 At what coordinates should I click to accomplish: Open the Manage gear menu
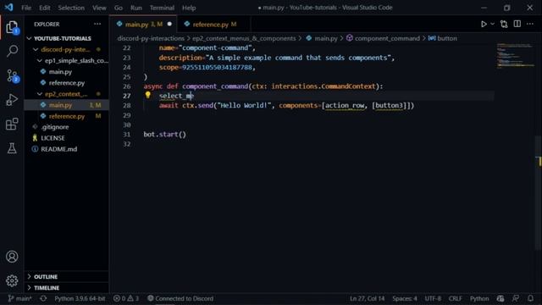(x=12, y=280)
